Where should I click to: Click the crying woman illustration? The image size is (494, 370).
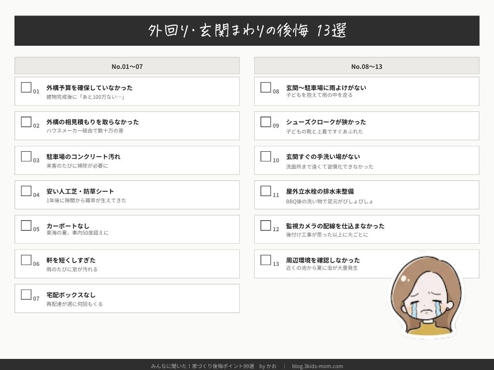click(x=425, y=296)
